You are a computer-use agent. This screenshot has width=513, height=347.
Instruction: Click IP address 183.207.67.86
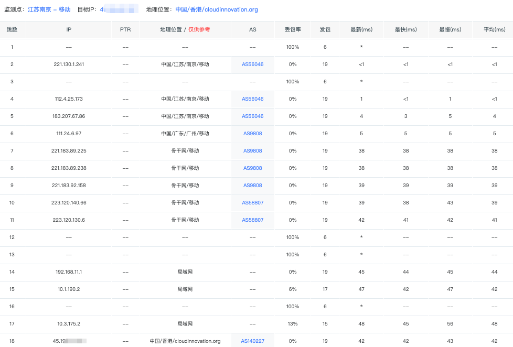pos(69,116)
